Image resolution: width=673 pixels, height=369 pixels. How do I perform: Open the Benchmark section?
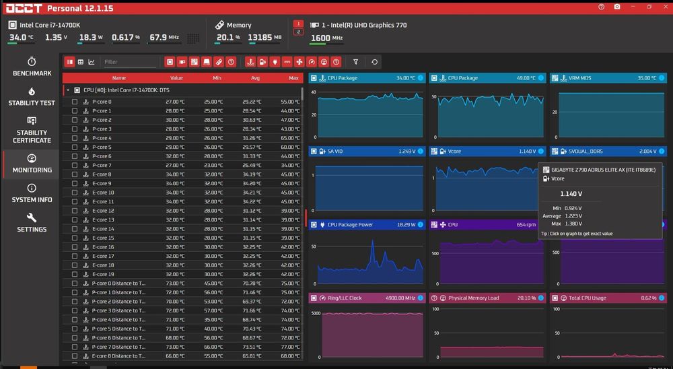(x=32, y=67)
